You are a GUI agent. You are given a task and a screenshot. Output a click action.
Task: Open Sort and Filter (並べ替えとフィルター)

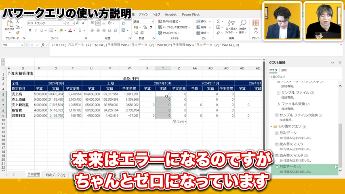[231, 27]
